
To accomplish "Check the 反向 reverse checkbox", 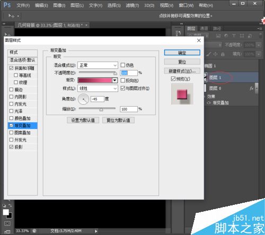I will click(123, 80).
